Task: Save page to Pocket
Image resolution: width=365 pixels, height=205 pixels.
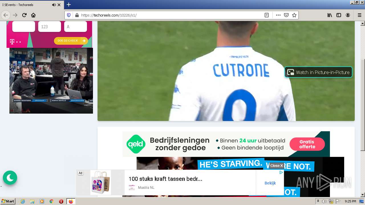Action: coord(286,15)
